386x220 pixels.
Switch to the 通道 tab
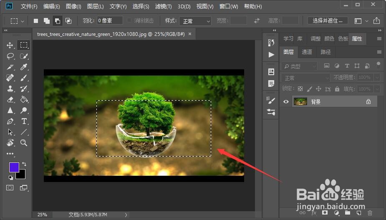coord(307,52)
